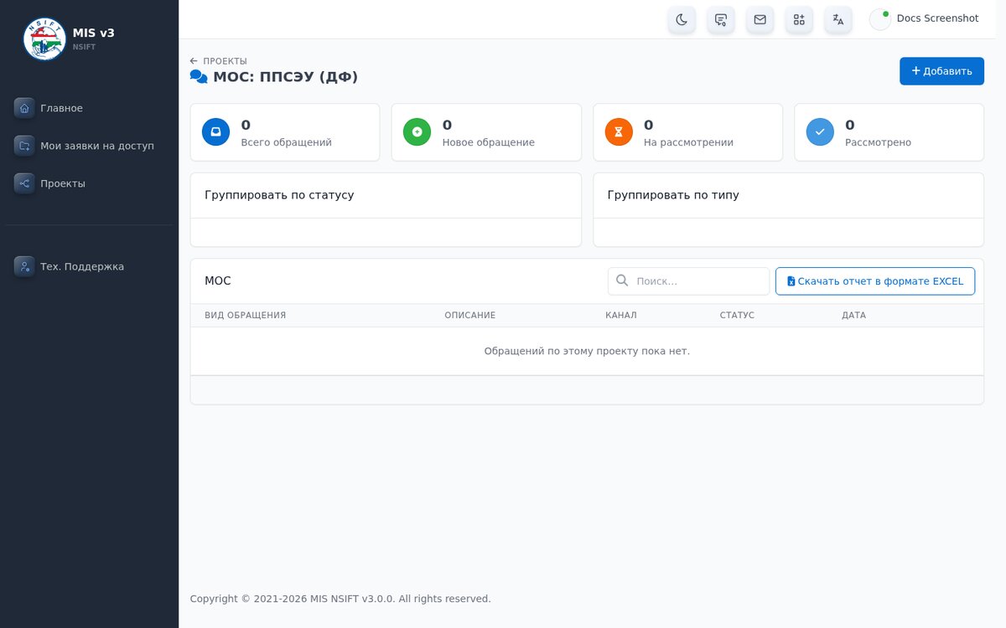Go back via ПРОЕКТЫ breadcrumb link

click(219, 61)
